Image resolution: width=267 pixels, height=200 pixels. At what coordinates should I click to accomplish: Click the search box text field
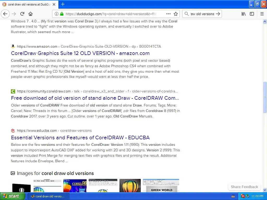point(202,14)
